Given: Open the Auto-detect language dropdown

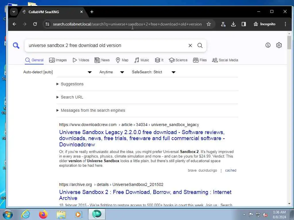Looking at the screenshot, I should [57, 72].
